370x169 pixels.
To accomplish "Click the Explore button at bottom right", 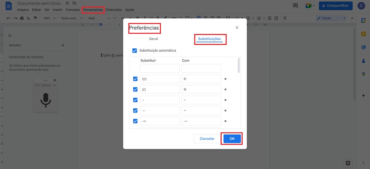I will (348, 163).
